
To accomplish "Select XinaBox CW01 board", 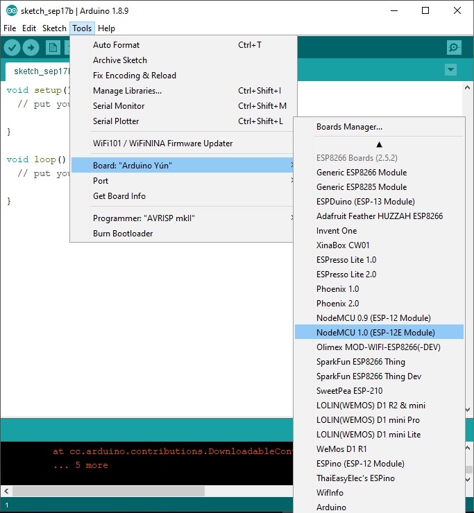I will pyautogui.click(x=379, y=245).
